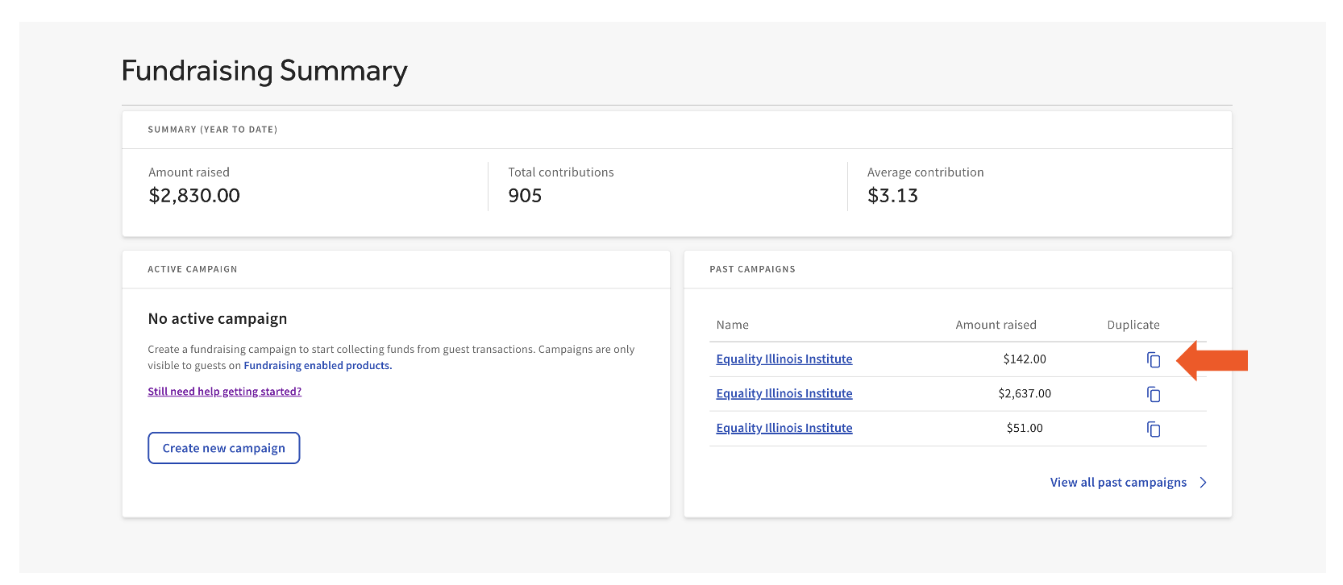
Task: Click the Name column header
Action: pyautogui.click(x=732, y=325)
